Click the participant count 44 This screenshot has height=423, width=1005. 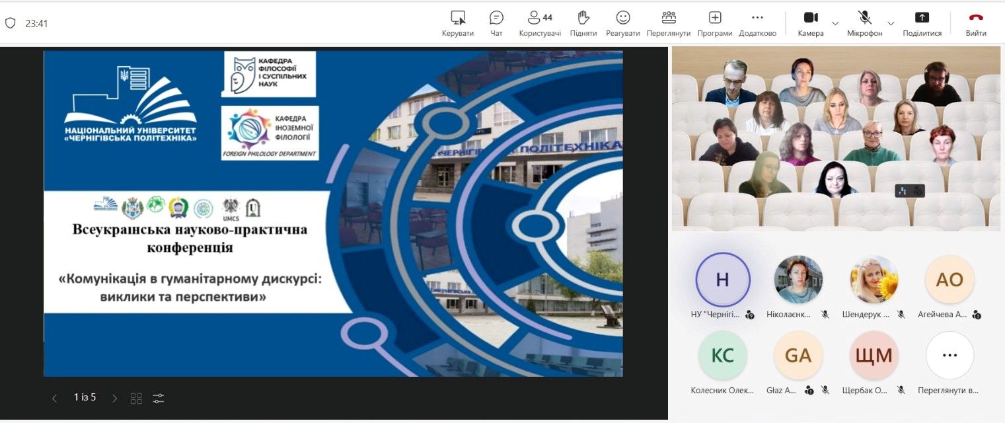(x=547, y=17)
